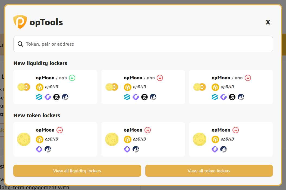This screenshot has width=286, height=190.
Task: Click red lock badge on the first token locker card
Action: 60,130
